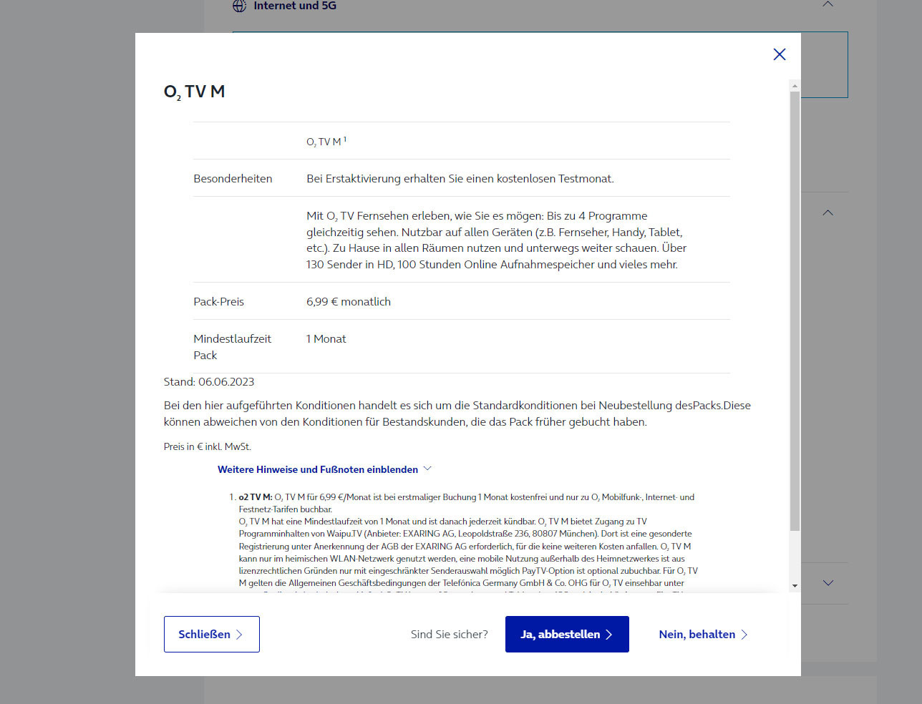Click the 1 Monat value
The height and width of the screenshot is (704, 922).
pyautogui.click(x=326, y=339)
